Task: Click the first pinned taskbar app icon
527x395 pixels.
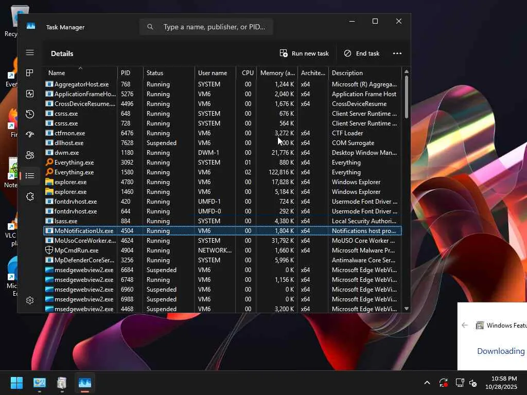Action: pyautogui.click(x=39, y=383)
